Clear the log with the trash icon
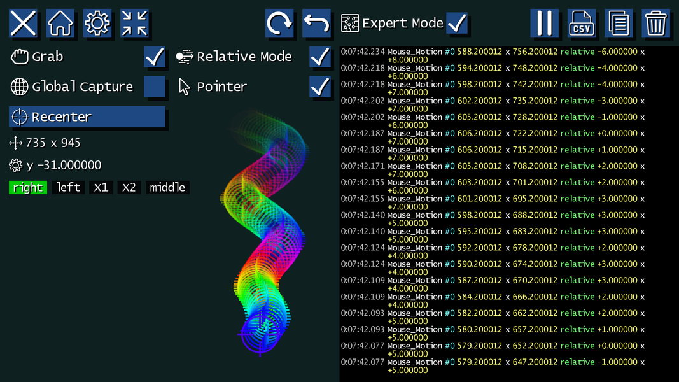Viewport: 679px width, 382px height. coord(655,22)
